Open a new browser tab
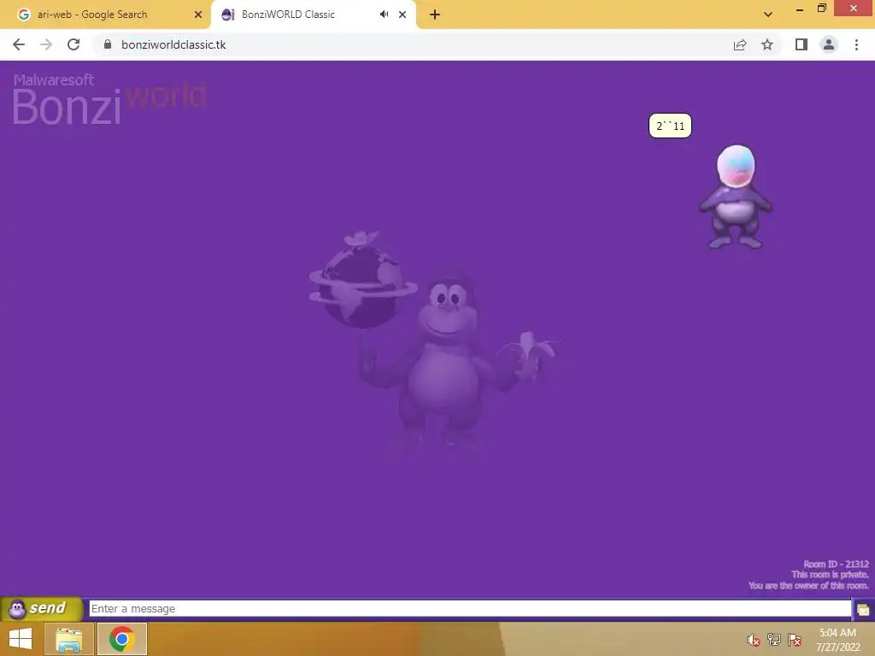 (x=435, y=15)
